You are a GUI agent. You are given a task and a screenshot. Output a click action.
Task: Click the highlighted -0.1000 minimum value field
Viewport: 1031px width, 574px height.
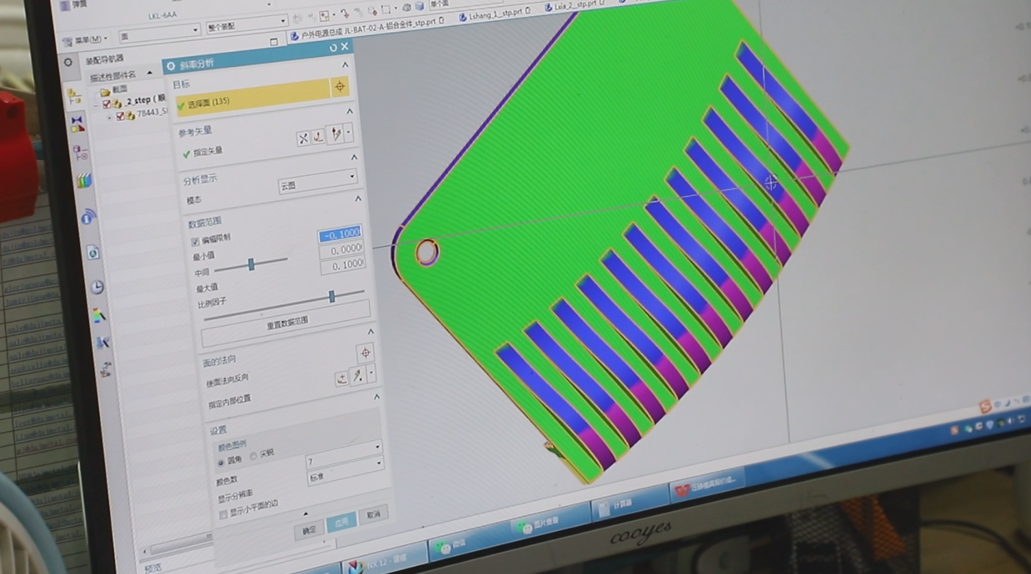tap(339, 234)
